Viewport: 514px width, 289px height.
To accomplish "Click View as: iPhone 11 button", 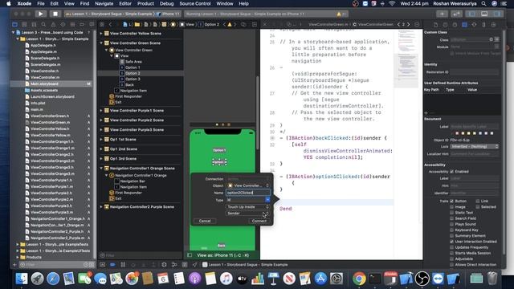I will pyautogui.click(x=223, y=255).
